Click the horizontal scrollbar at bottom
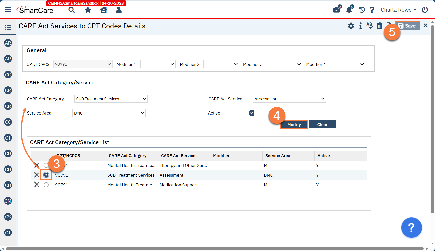Image resolution: width=435 pixels, height=251 pixels. pos(214,249)
